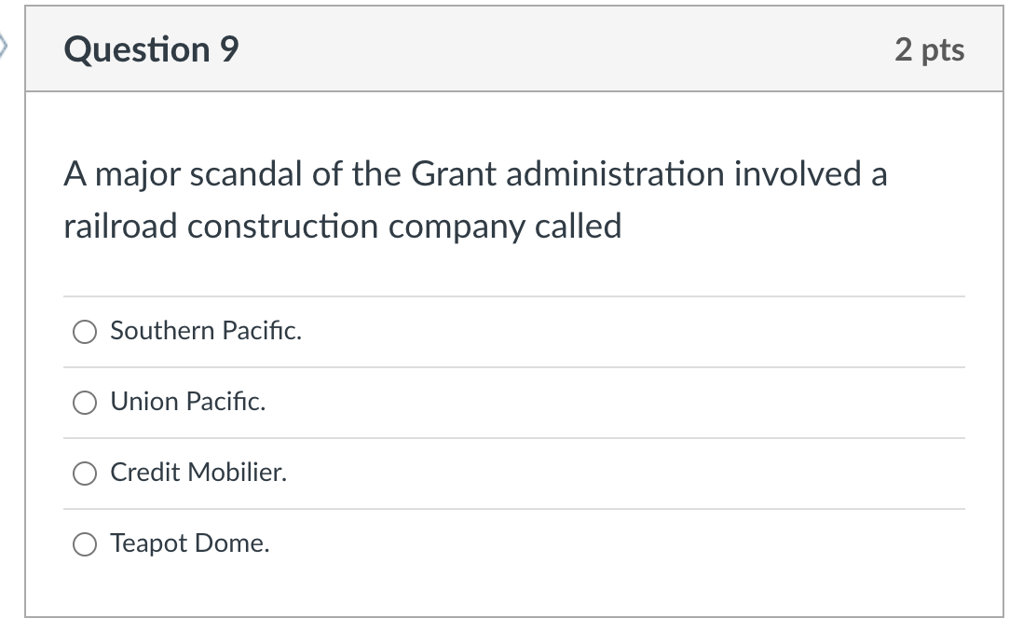The image size is (1023, 632).
Task: Click the 'Union Pacific.' answer label text
Action: 188,402
